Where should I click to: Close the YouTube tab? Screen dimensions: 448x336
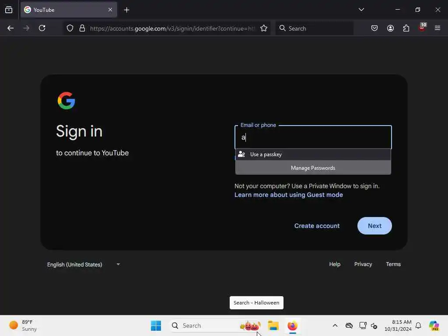point(110,10)
